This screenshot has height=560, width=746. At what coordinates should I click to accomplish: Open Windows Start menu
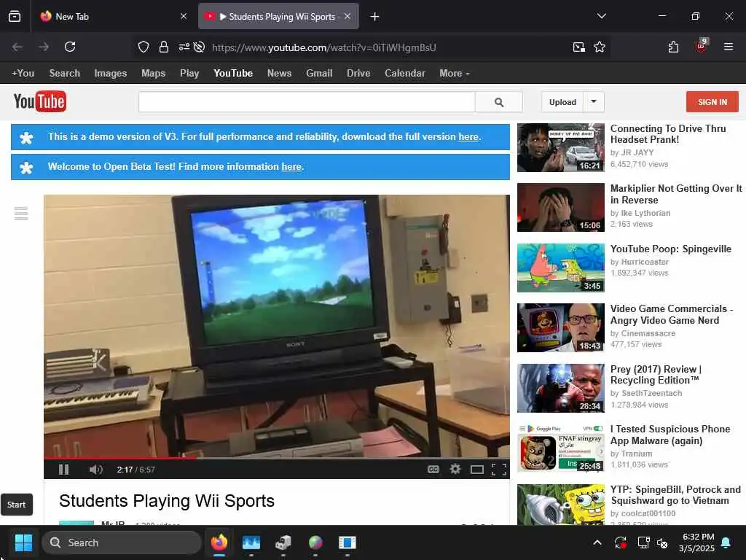point(23,542)
